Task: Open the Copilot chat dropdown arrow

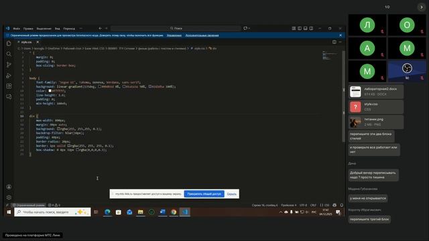Action: pos(249,28)
